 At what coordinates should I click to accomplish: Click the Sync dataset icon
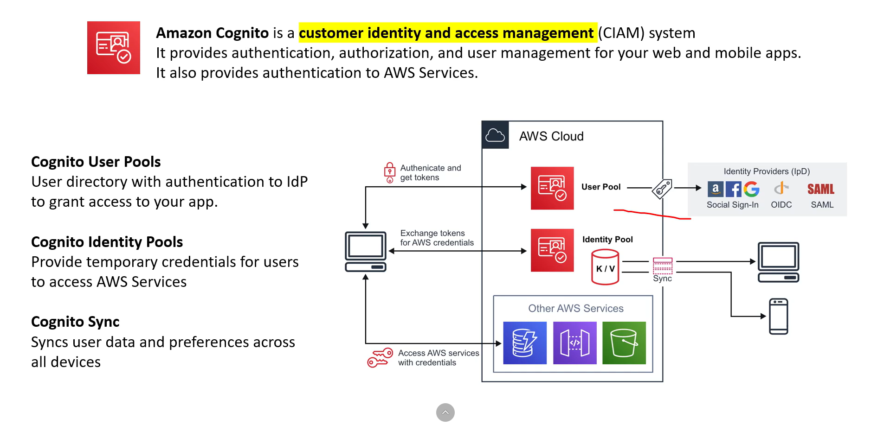point(663,266)
